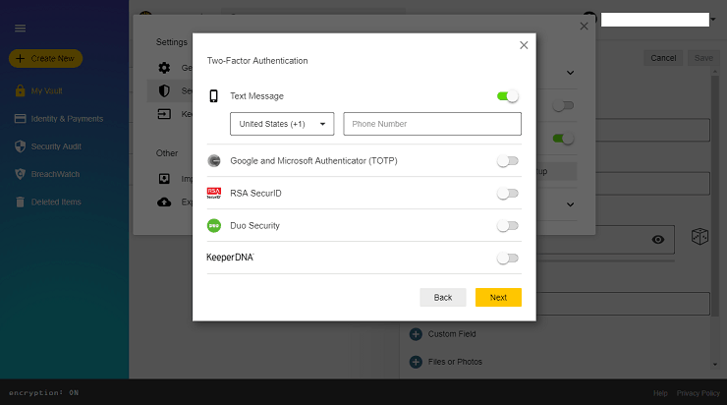Click the phone icon beside Text Message
727x405 pixels.
pyautogui.click(x=213, y=96)
